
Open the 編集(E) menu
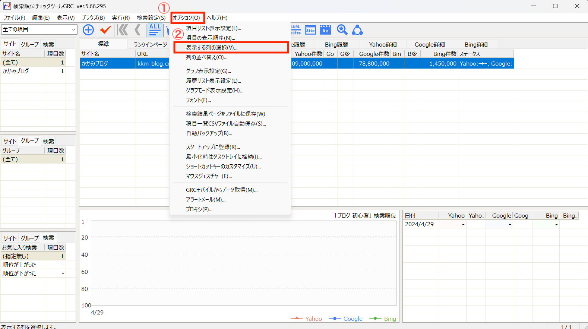[41, 18]
